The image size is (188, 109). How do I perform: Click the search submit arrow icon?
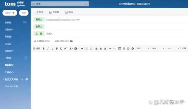pos(86,4)
